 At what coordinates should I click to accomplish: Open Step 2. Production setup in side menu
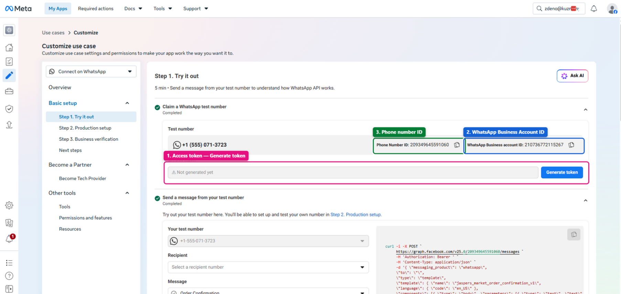[x=85, y=128]
